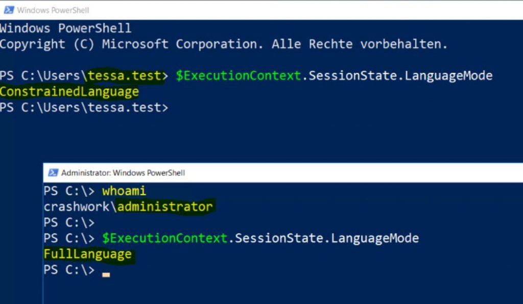Click the highlighted 'FullLanguage' output

pyautogui.click(x=88, y=254)
